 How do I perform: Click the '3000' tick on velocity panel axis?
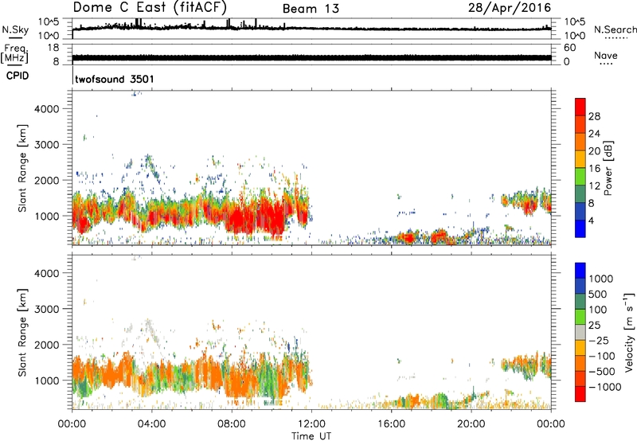coord(47,309)
